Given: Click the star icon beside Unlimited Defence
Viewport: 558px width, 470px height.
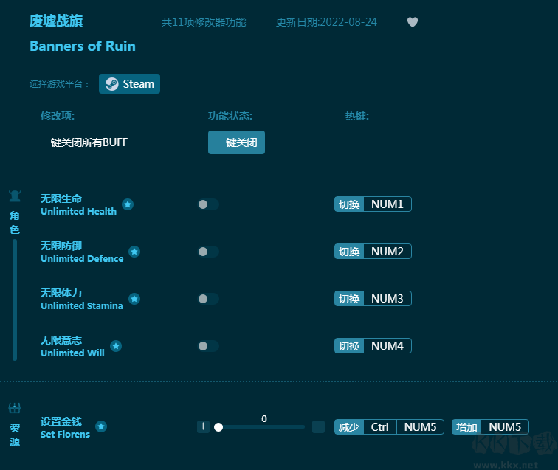Looking at the screenshot, I should click(134, 252).
